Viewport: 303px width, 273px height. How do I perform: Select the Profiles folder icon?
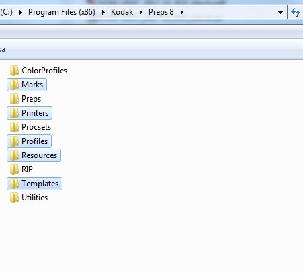pos(14,141)
